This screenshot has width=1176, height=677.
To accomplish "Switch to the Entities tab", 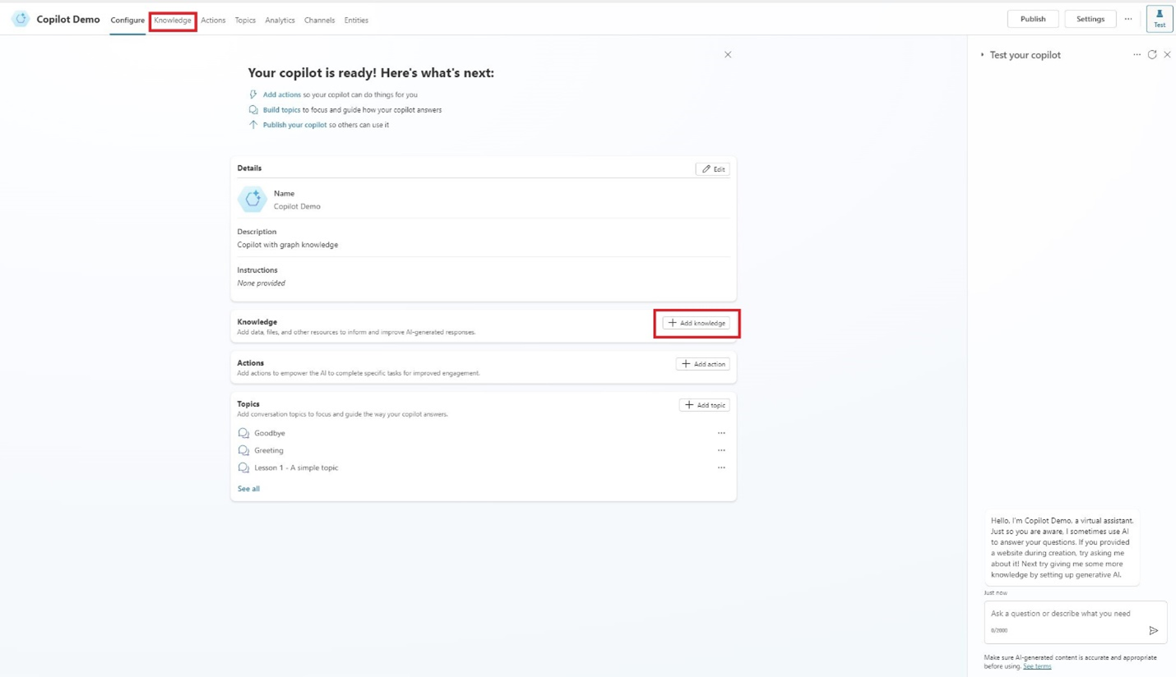I will [356, 21].
